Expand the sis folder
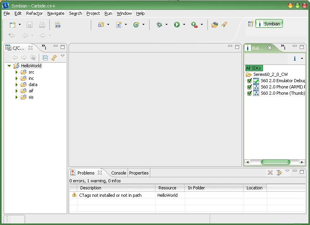 tap(16, 97)
